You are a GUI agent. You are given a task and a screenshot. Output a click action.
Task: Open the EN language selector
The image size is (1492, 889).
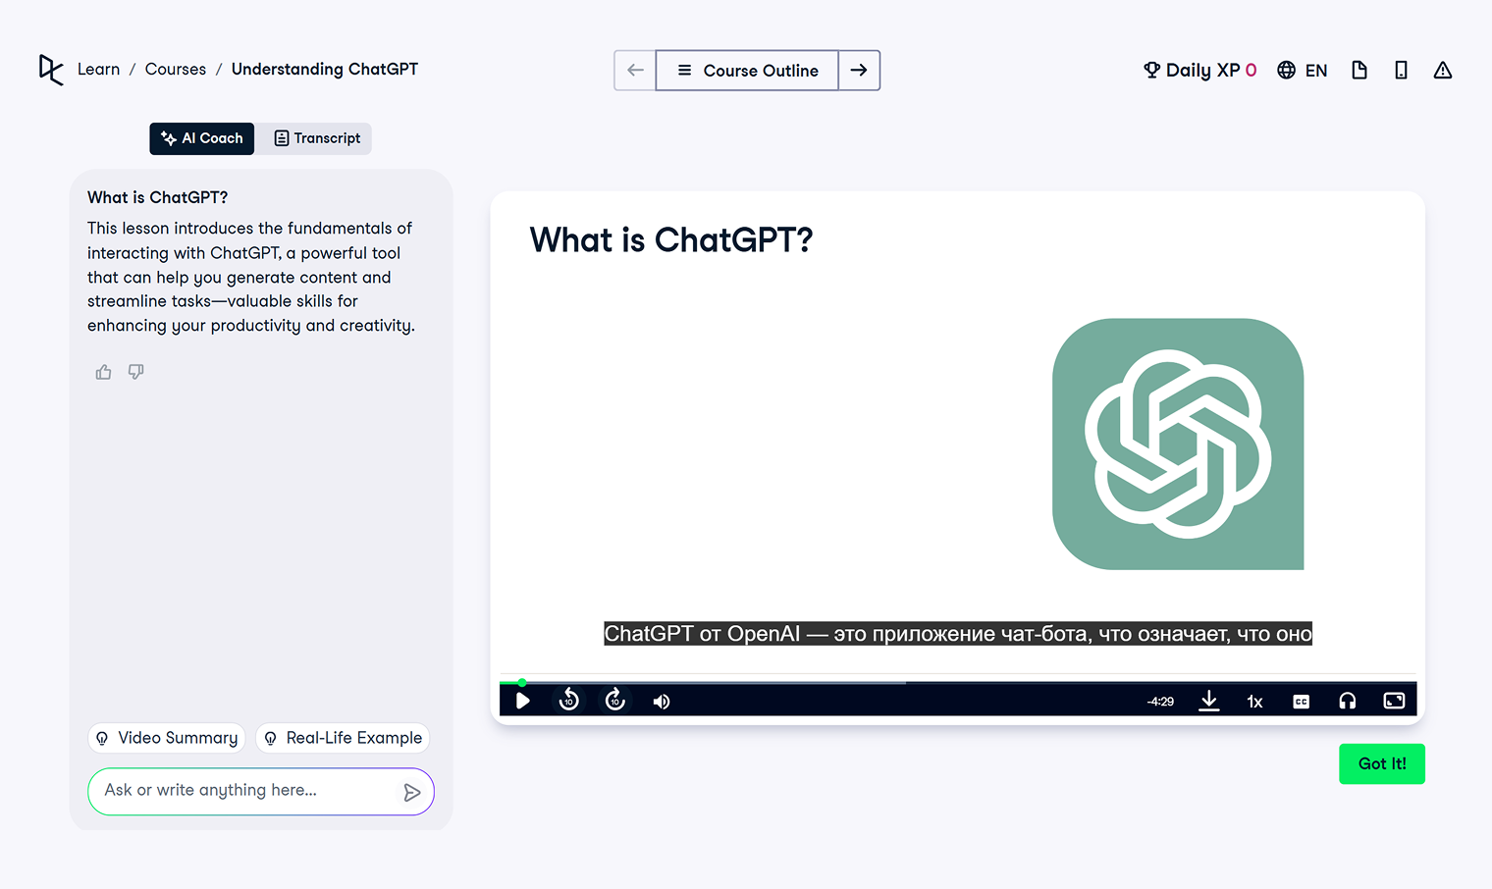point(1303,71)
